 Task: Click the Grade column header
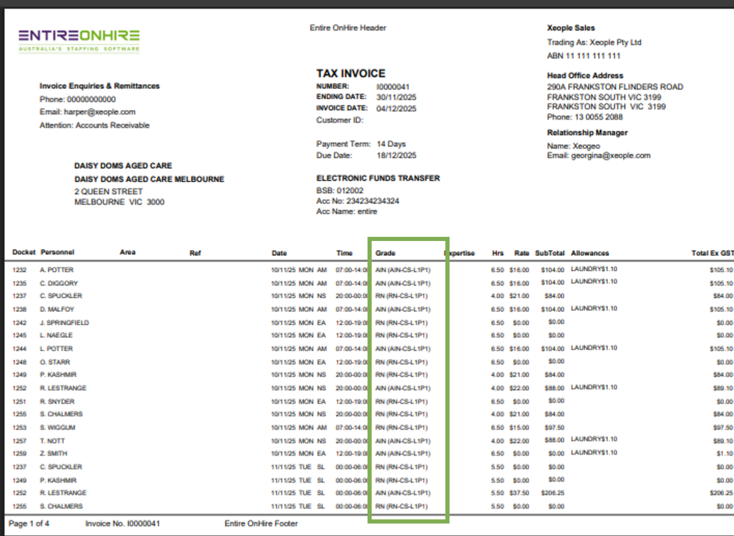tap(385, 253)
